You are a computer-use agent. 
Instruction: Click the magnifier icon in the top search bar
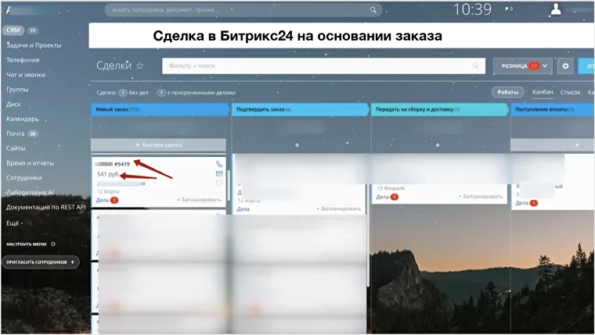[x=373, y=10]
